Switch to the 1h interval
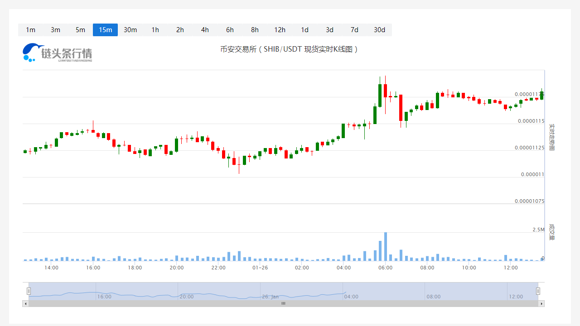Screen dimensions: 580x326 (x=155, y=30)
